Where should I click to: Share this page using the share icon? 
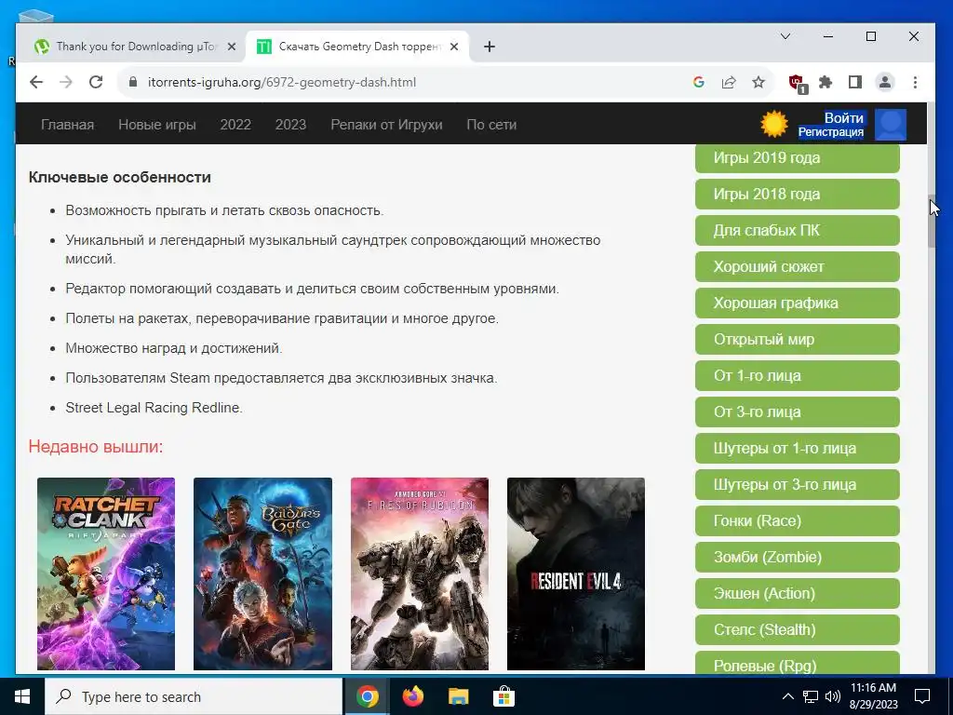[x=728, y=82]
